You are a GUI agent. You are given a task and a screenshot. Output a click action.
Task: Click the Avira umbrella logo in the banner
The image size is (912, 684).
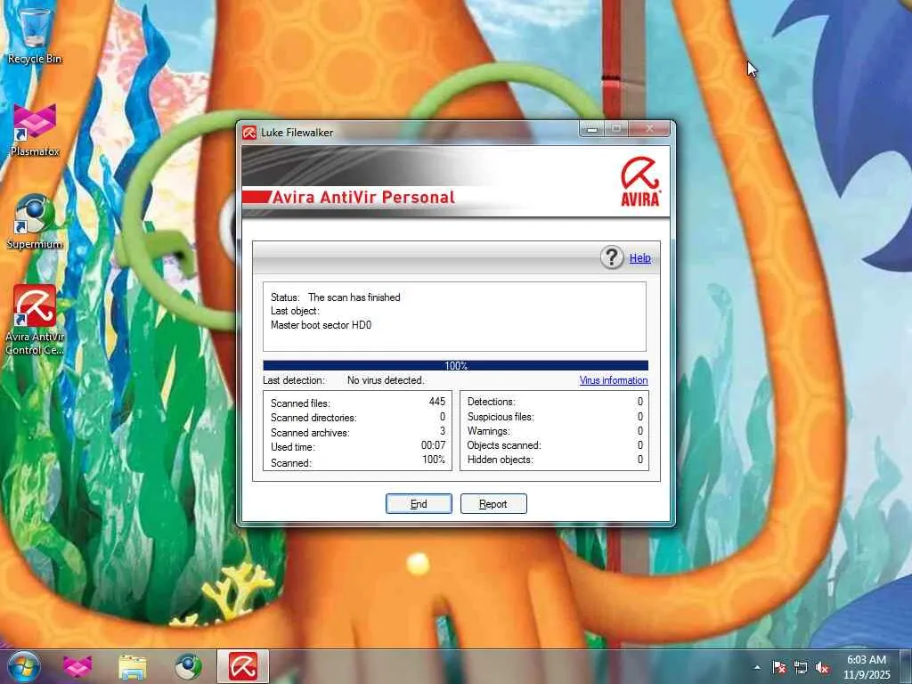click(639, 181)
